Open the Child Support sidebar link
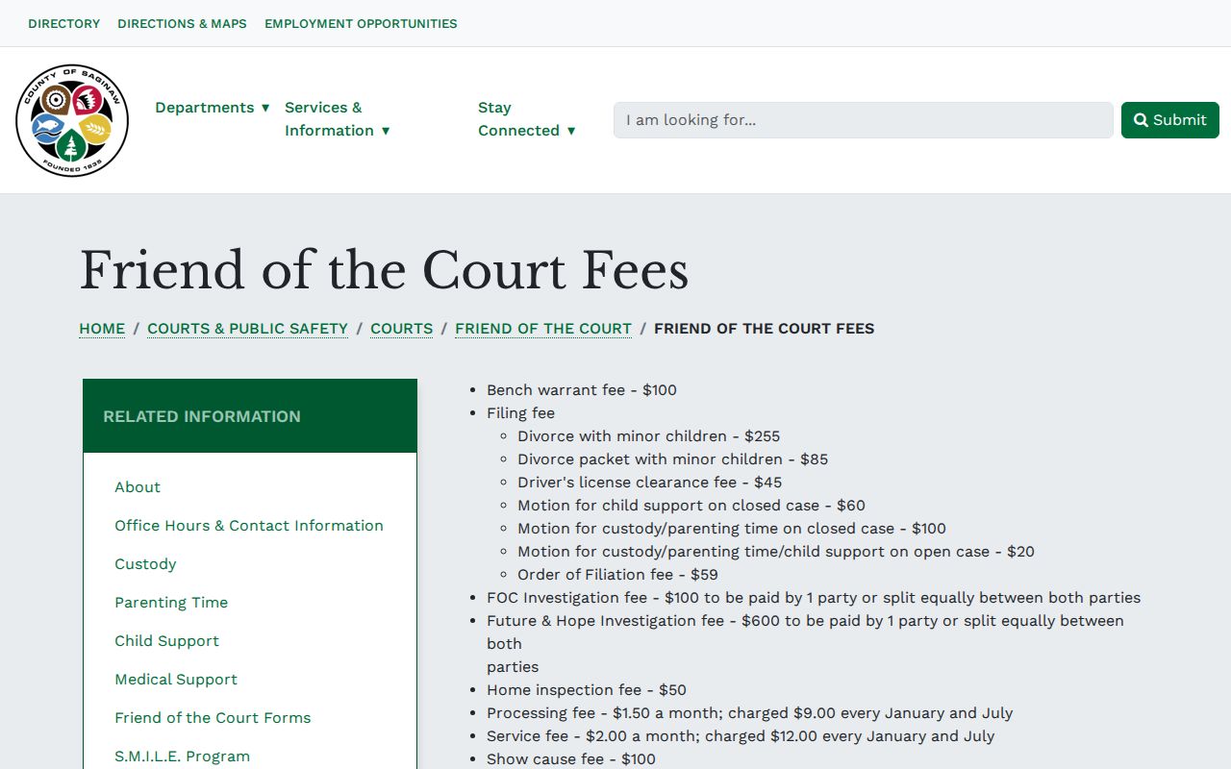This screenshot has width=1231, height=769. pyautogui.click(x=166, y=641)
